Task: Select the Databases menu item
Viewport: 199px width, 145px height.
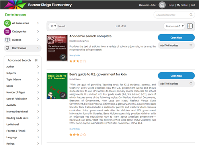Action: tap(23, 48)
